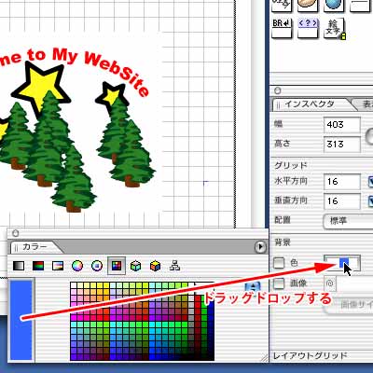Select the HSV picker circle icon

(97, 266)
